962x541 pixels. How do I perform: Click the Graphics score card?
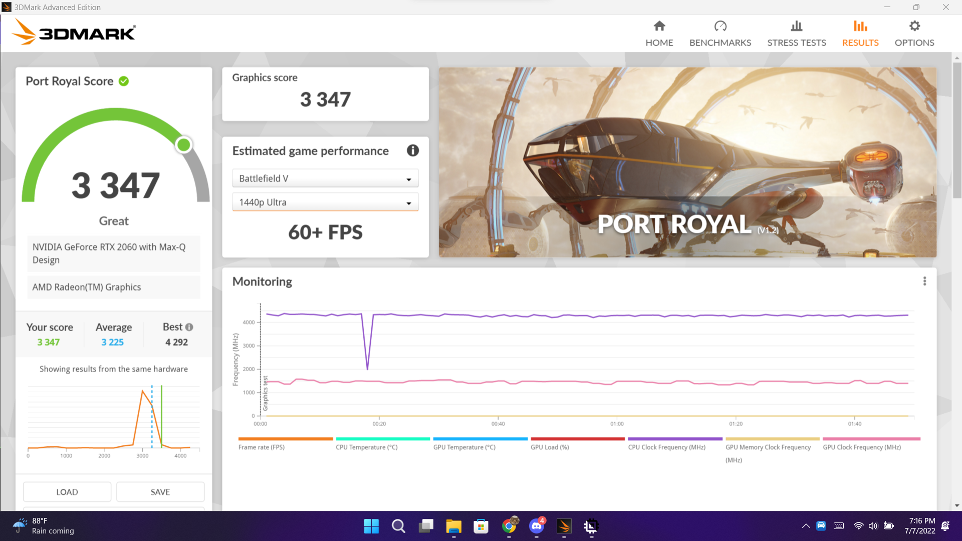pyautogui.click(x=325, y=94)
